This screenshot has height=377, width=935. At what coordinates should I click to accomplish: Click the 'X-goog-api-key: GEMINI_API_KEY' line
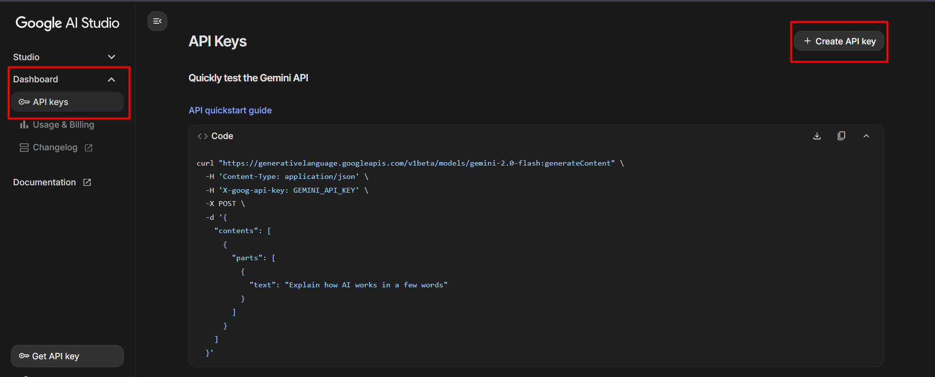point(287,190)
